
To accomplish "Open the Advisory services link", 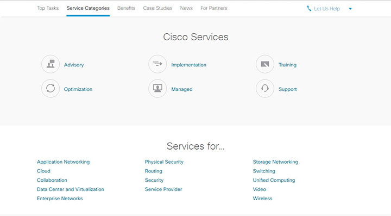I will pos(74,65).
